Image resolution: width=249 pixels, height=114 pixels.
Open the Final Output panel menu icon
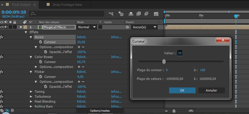[x=35, y=5]
